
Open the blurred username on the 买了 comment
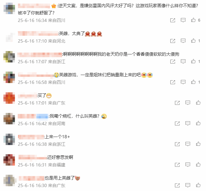(x=27, y=96)
